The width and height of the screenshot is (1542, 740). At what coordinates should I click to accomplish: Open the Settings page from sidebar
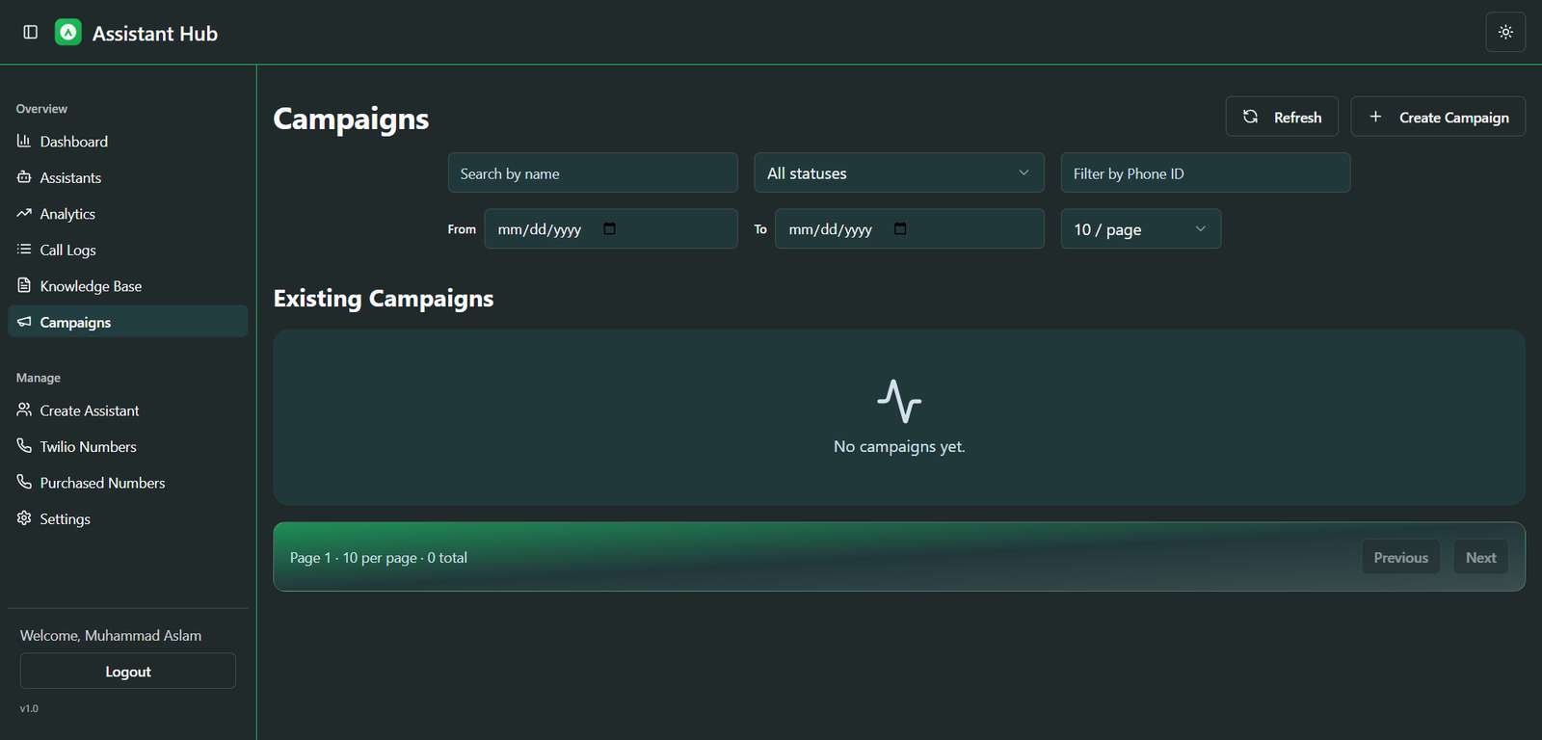[65, 519]
